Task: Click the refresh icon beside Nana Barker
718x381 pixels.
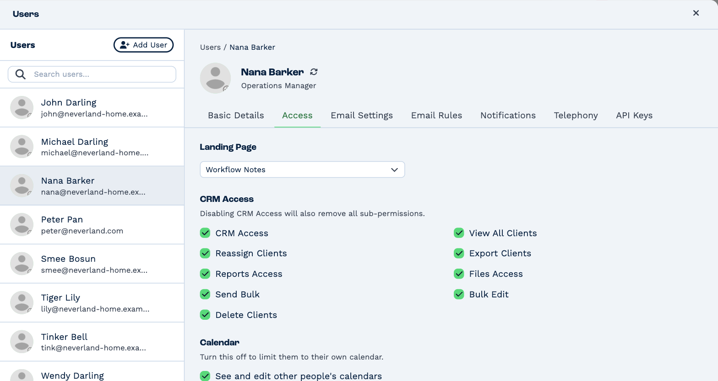Action: tap(314, 72)
